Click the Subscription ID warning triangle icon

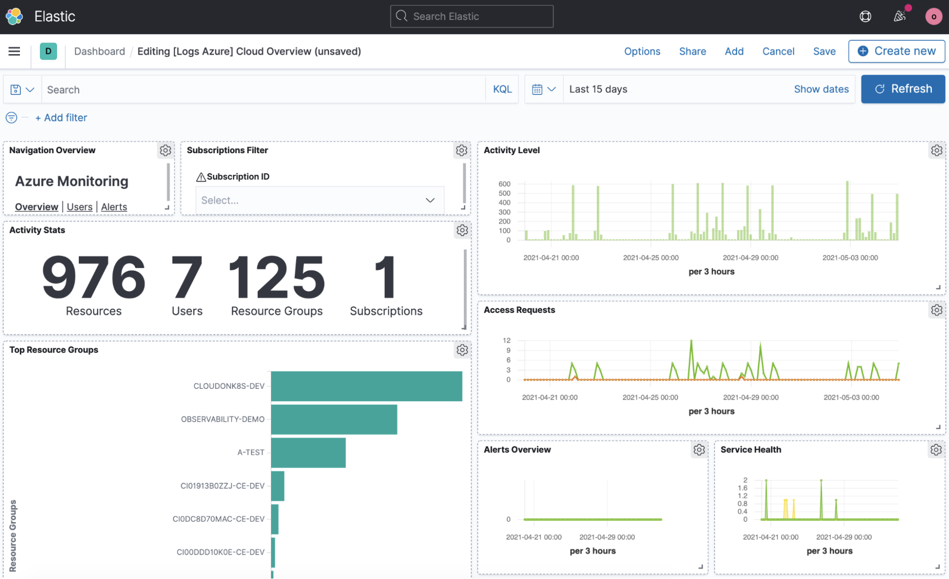201,177
